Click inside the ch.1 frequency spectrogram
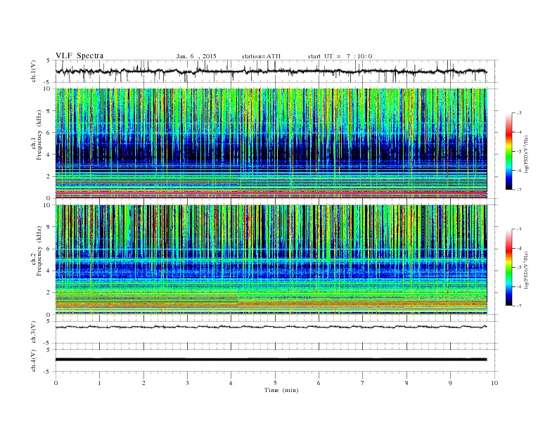The height and width of the screenshot is (430, 557). click(271, 143)
